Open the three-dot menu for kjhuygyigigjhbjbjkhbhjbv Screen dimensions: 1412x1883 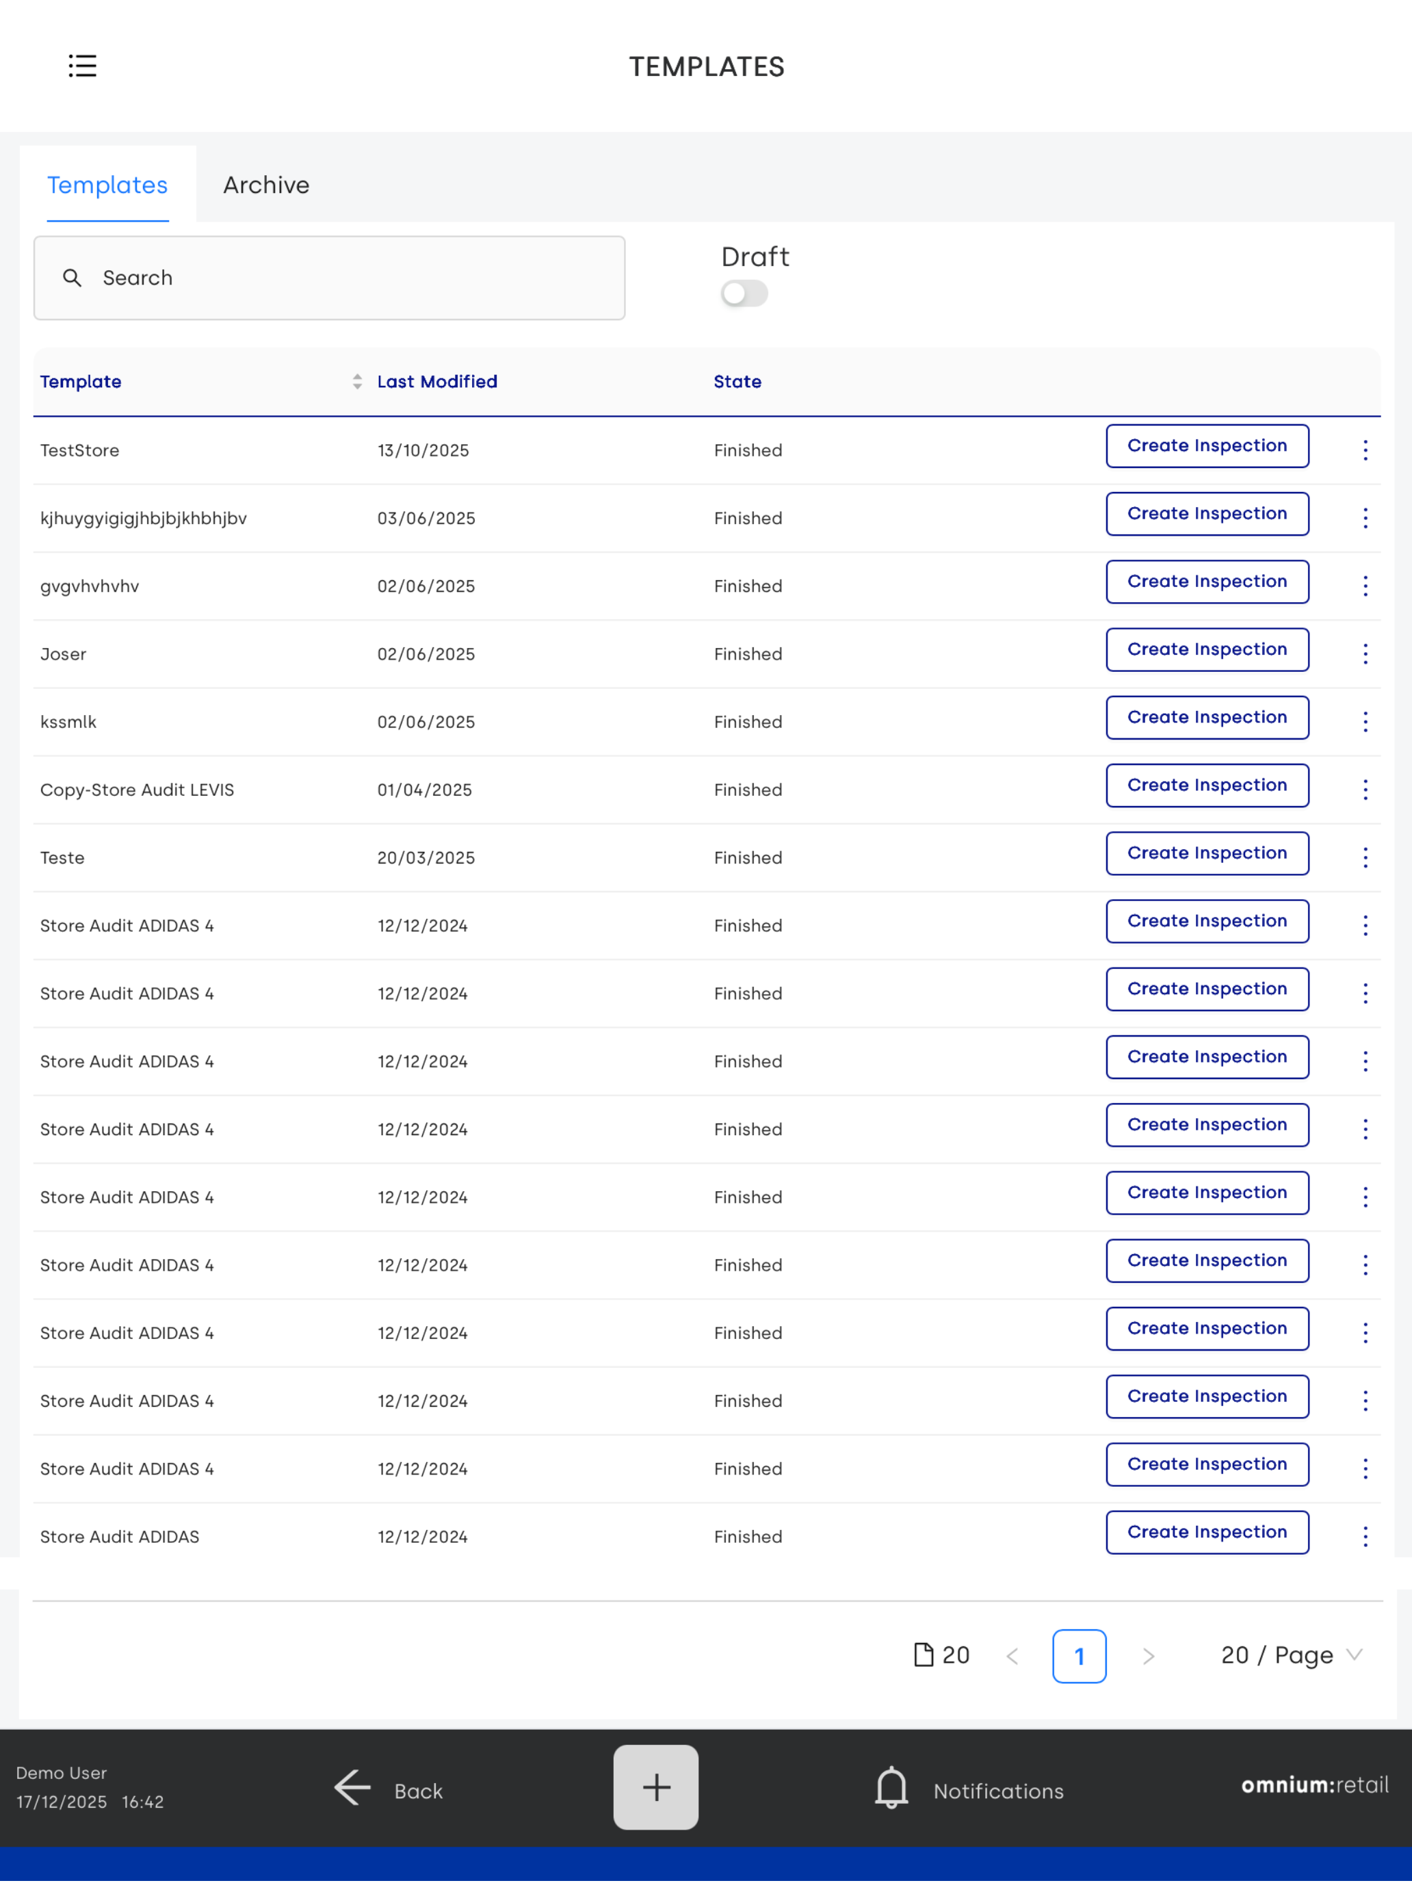1365,519
